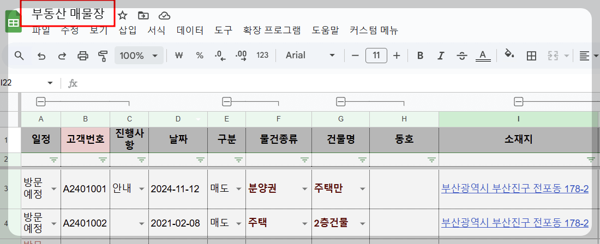This screenshot has height=244, width=600.
Task: Toggle italic formatting
Action: [441, 56]
